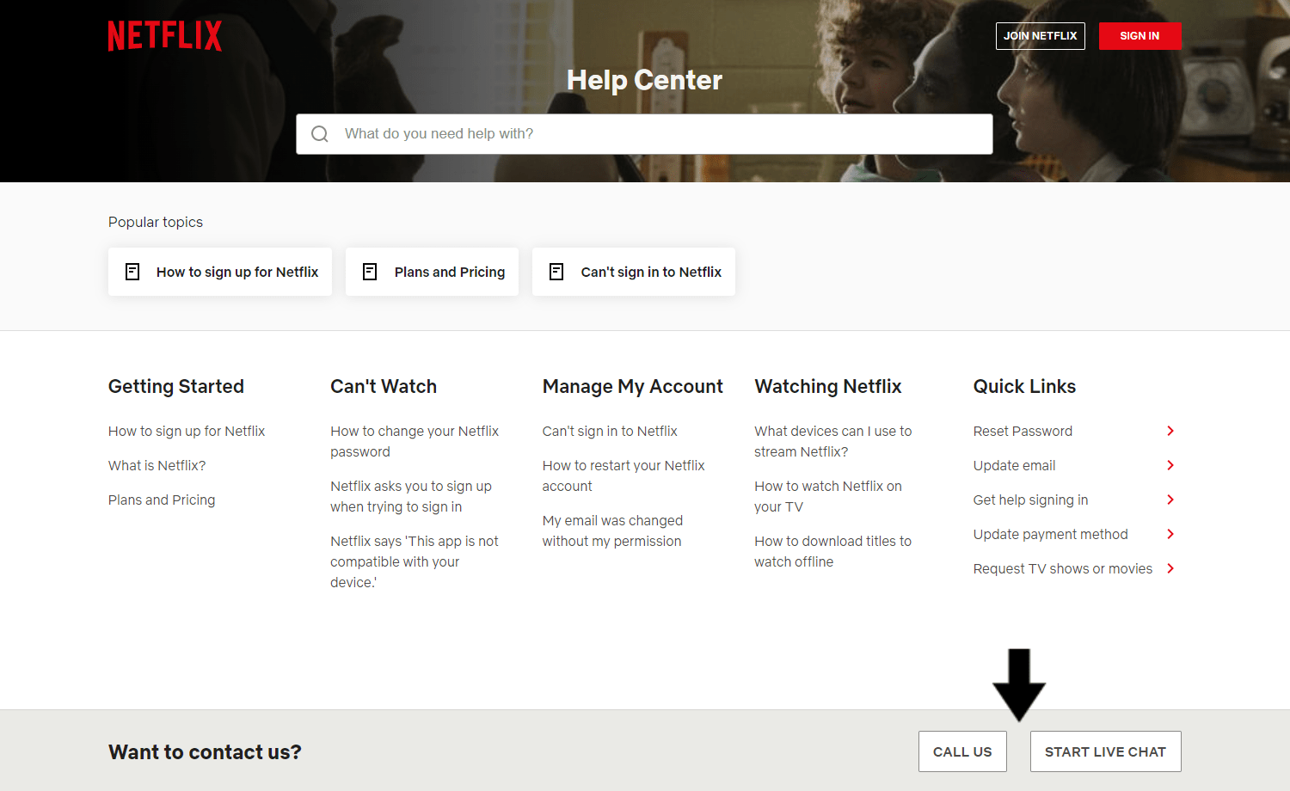The width and height of the screenshot is (1290, 791).
Task: Click the Call Us button
Action: click(962, 751)
